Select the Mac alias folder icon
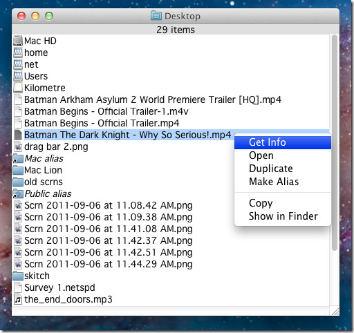Image resolution: width=354 pixels, height=333 pixels. tap(18, 159)
